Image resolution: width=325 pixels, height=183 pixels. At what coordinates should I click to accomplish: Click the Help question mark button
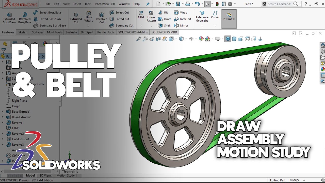click(306, 4)
